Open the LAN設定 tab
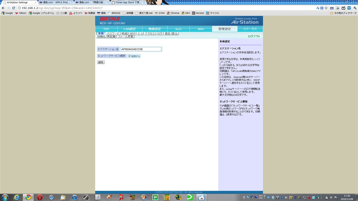358x201 pixels. (130, 29)
